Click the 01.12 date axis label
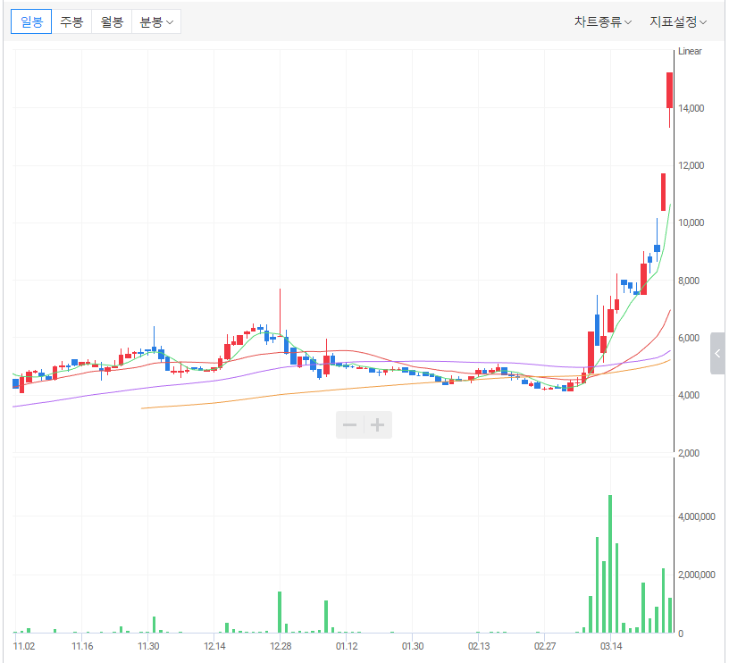Viewport: 729px width, 663px height. (347, 646)
